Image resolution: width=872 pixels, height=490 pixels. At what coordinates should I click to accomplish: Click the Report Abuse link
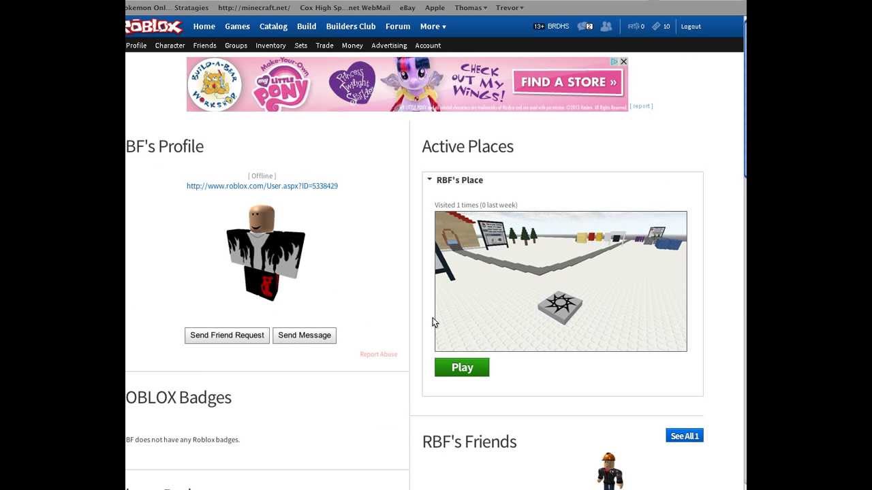tap(379, 354)
